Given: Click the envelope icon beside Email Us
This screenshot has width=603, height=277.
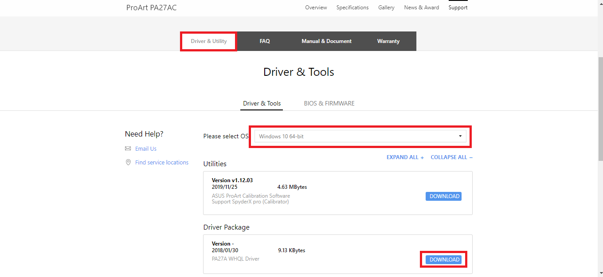Looking at the screenshot, I should coord(128,149).
